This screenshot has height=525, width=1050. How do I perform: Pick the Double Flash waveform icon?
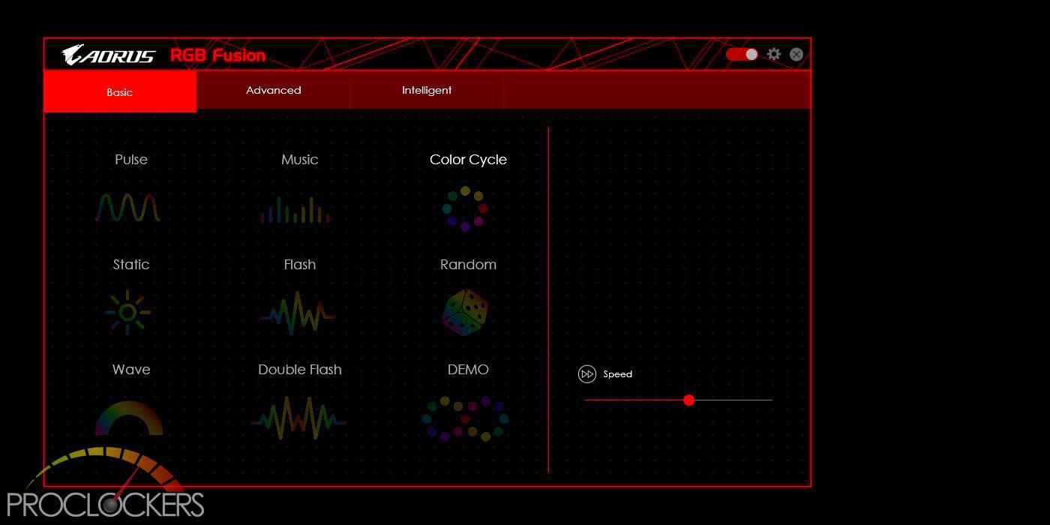pos(298,418)
